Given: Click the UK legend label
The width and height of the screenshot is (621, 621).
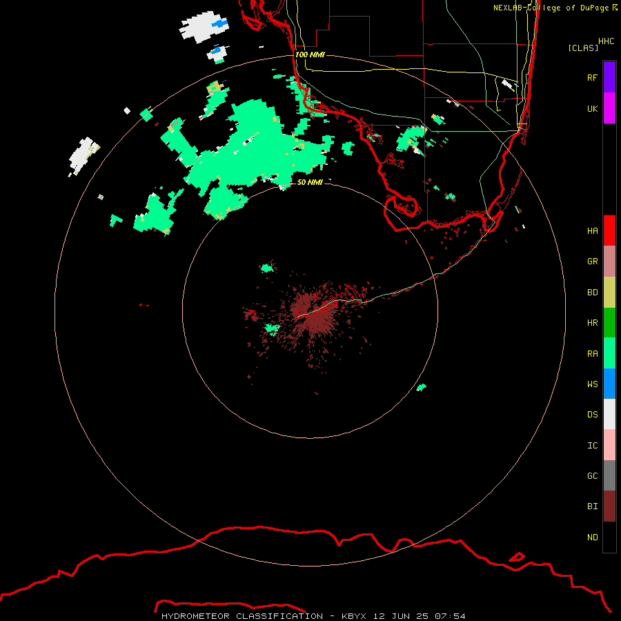Looking at the screenshot, I should point(592,108).
